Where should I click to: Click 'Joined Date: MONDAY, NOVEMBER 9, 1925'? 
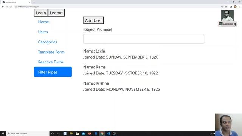(121, 89)
